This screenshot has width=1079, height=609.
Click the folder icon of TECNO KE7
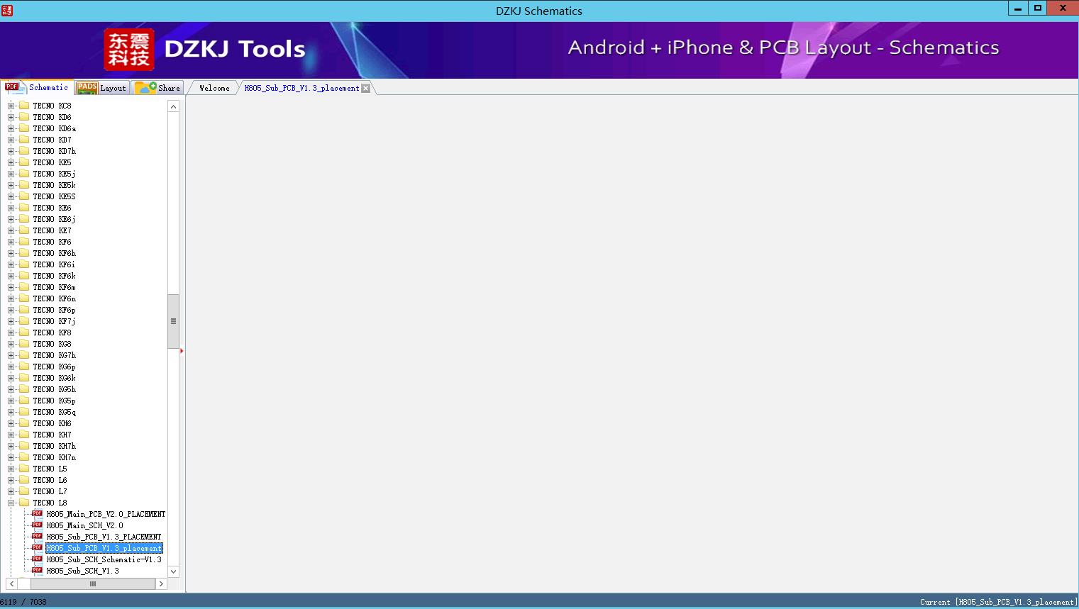click(23, 230)
